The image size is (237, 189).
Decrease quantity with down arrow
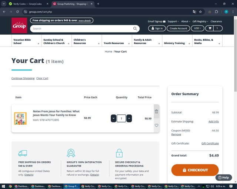coord(114,118)
